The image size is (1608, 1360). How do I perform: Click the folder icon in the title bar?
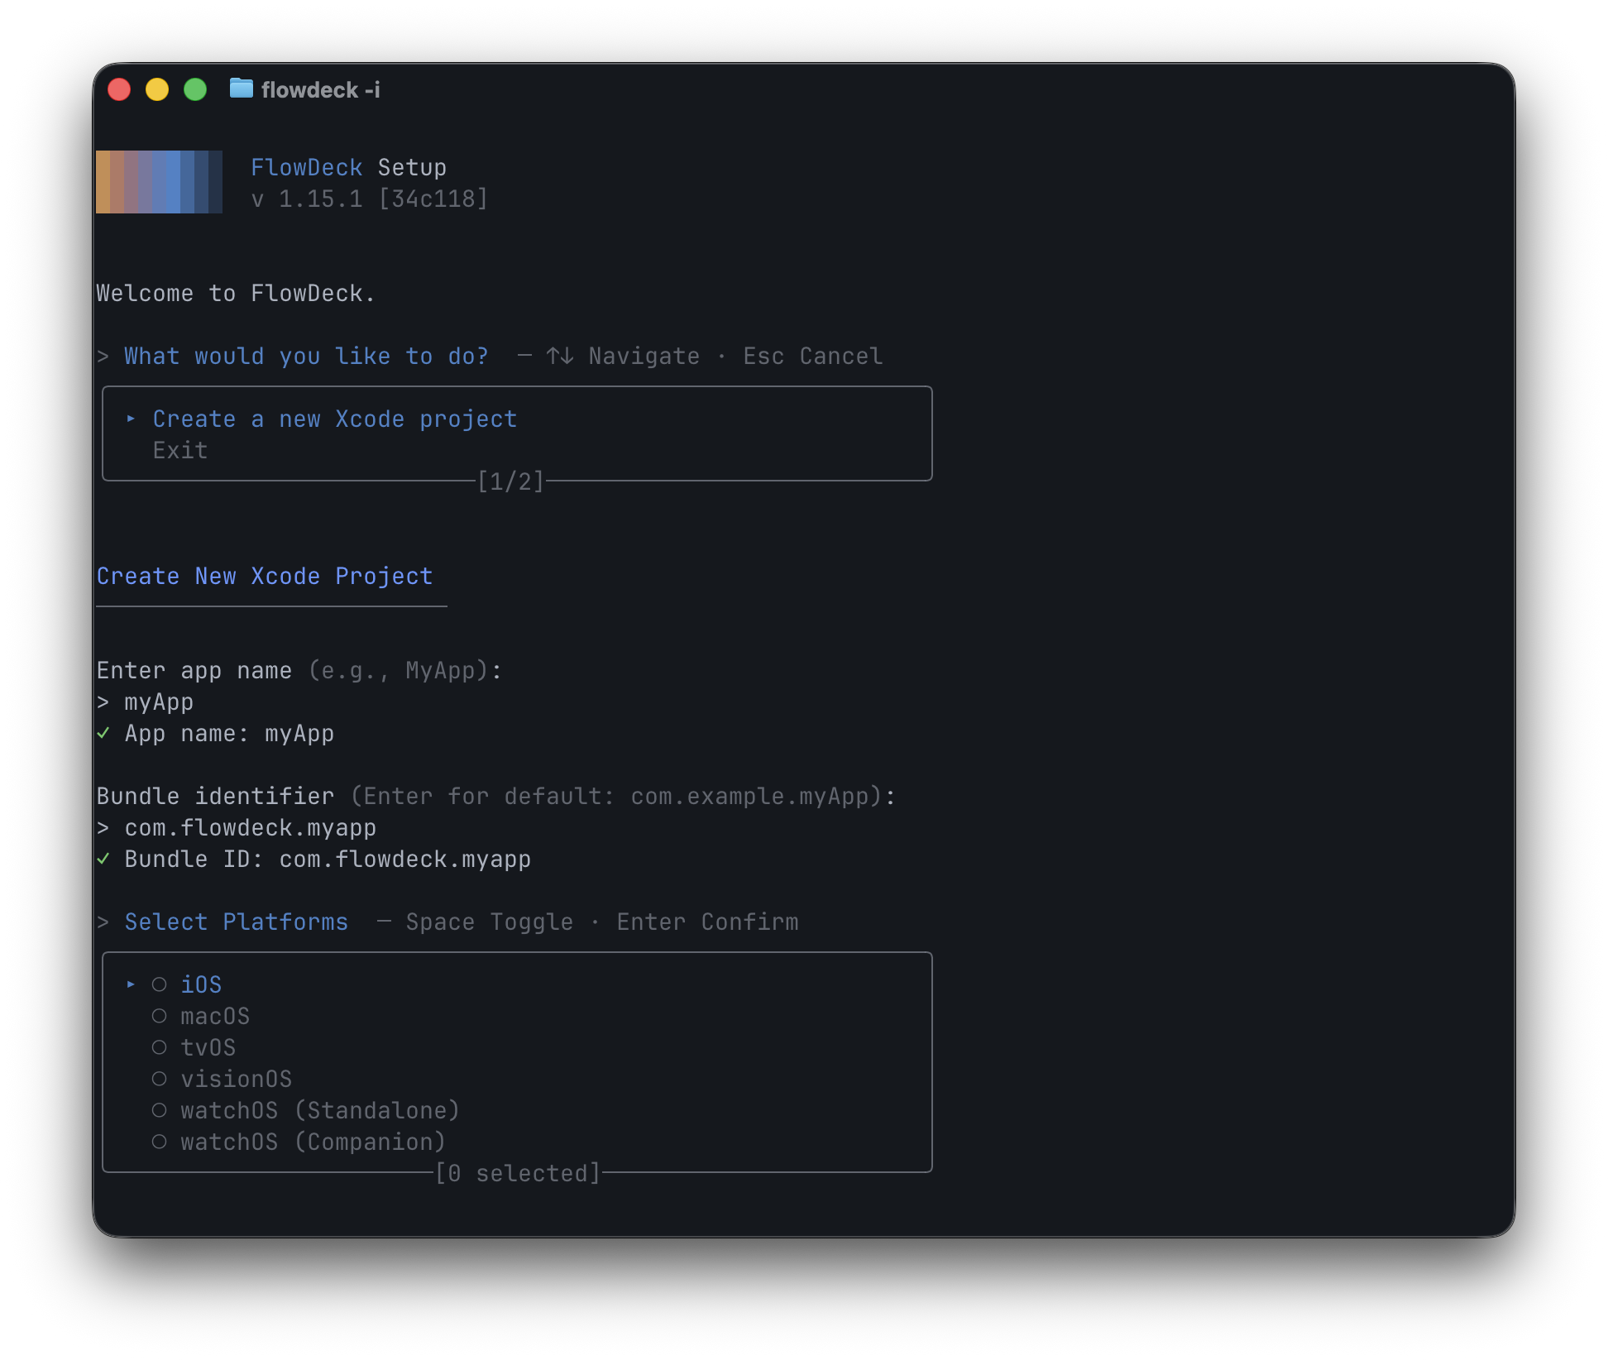click(241, 89)
